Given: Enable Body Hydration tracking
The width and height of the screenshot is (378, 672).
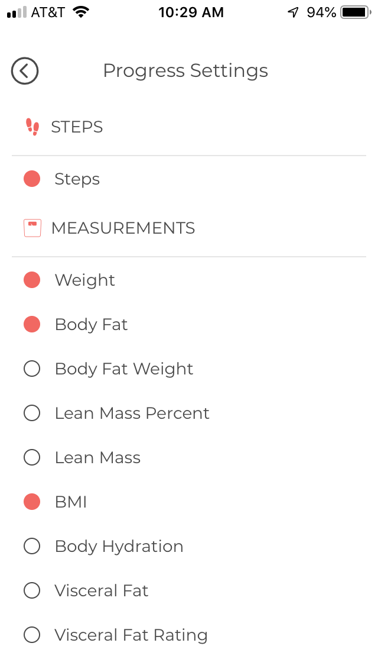Looking at the screenshot, I should click(x=32, y=546).
